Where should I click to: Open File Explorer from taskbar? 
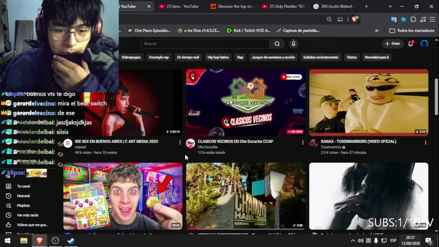coord(24,240)
